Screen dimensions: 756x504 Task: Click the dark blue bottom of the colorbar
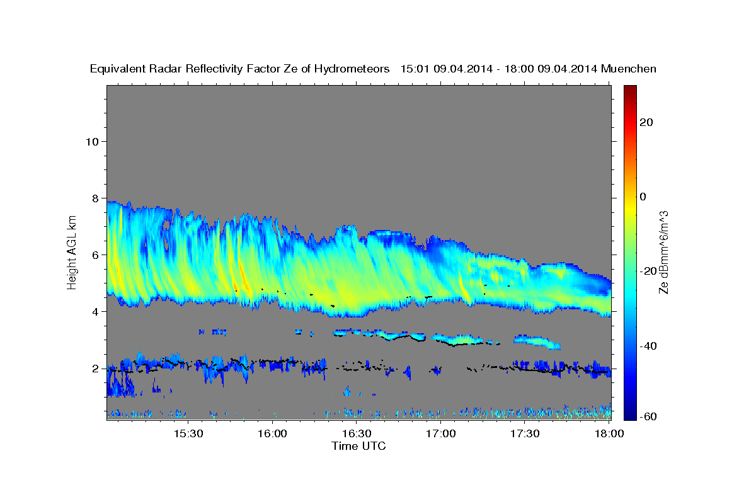(x=629, y=414)
